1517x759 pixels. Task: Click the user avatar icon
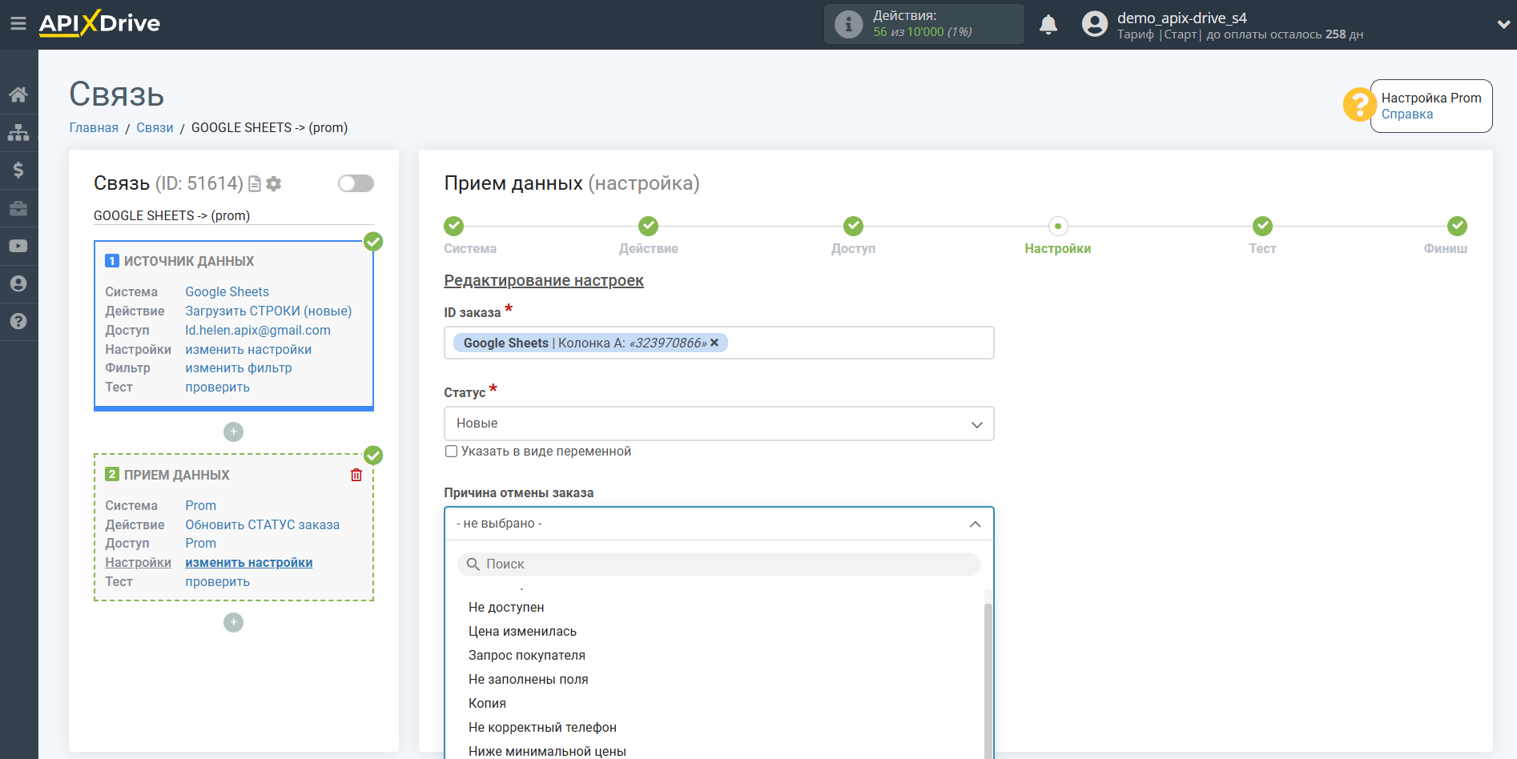tap(1094, 24)
